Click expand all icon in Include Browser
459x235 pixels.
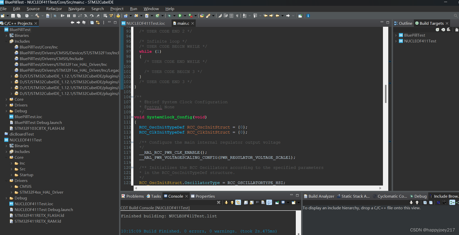(425, 202)
